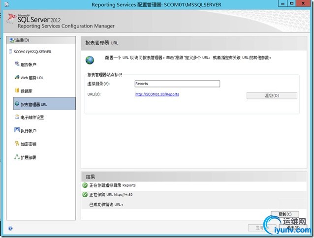The width and height of the screenshot is (314, 238).
Task: Click the green check beside 正在保留 URL
Action: pyautogui.click(x=85, y=194)
